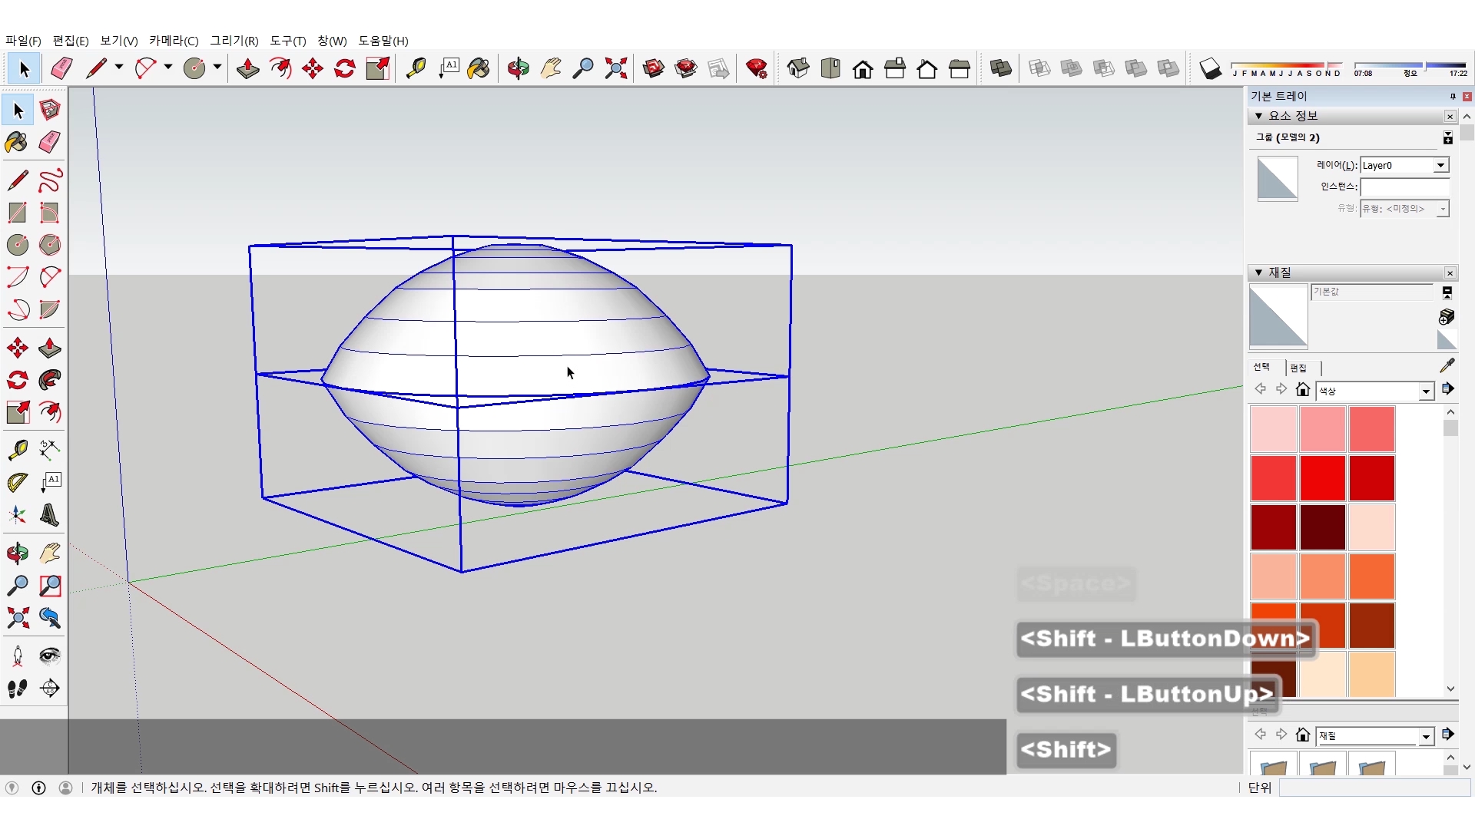
Task: Activate the Push/Pull tool
Action: [x=50, y=348]
